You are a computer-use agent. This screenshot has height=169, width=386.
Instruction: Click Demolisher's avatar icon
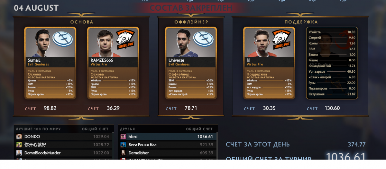click(123, 153)
